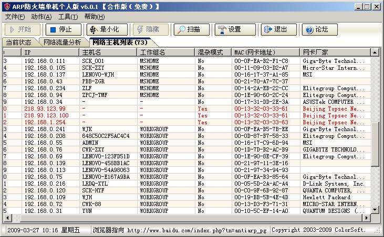Sort by MAC (网卡地址) column header
The height and width of the screenshot is (237, 384).
coord(266,52)
